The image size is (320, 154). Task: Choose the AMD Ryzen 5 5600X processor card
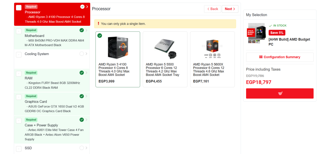click(x=212, y=59)
